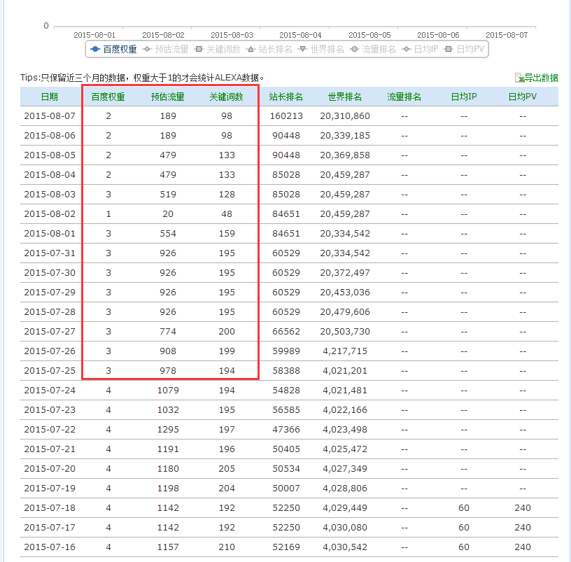
Task: Sort by the 日期 column header
Action: (50, 97)
